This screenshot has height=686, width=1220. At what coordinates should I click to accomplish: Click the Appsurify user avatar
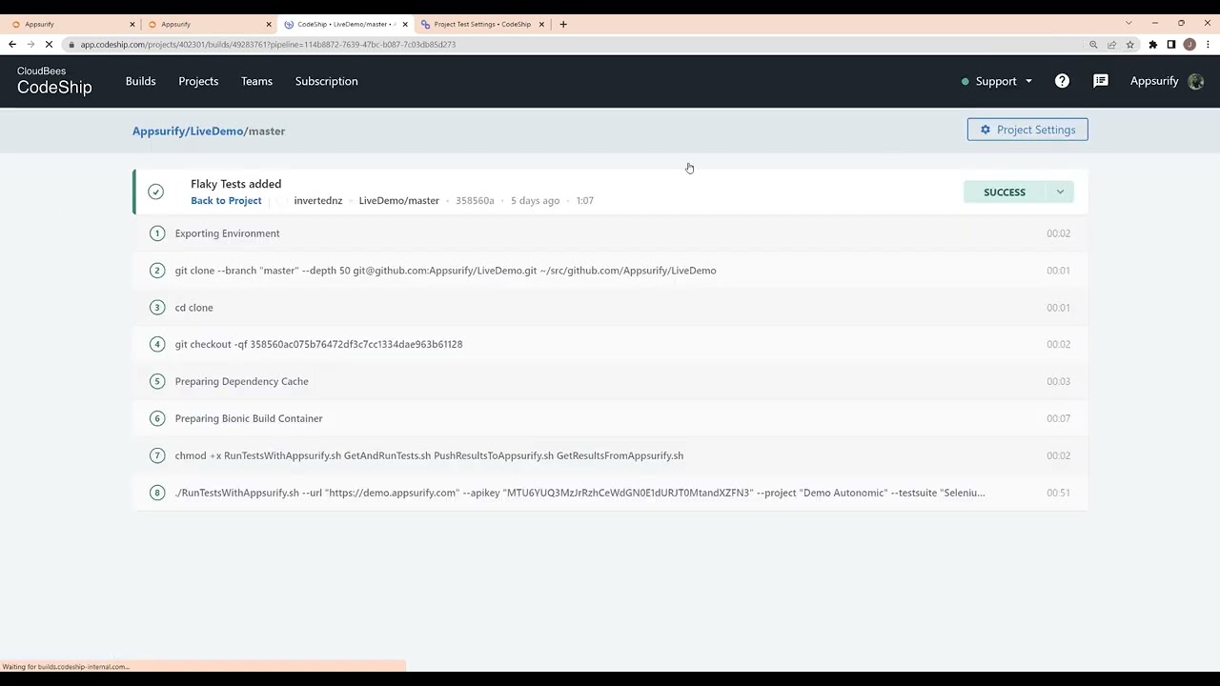(1196, 81)
